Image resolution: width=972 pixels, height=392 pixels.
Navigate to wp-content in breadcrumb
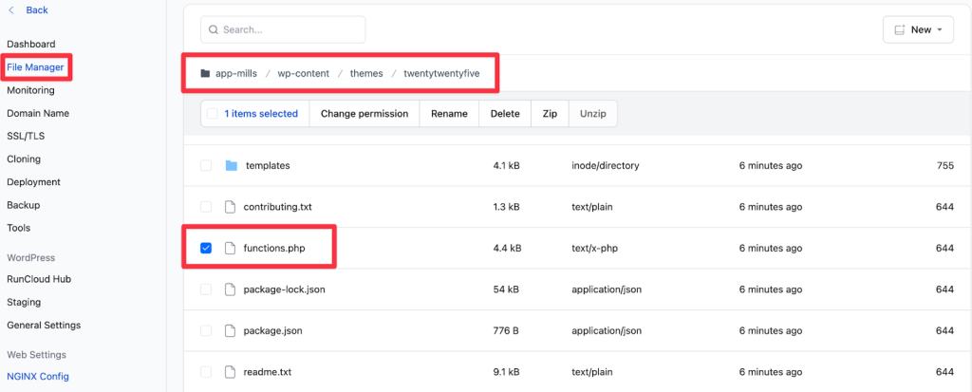304,74
